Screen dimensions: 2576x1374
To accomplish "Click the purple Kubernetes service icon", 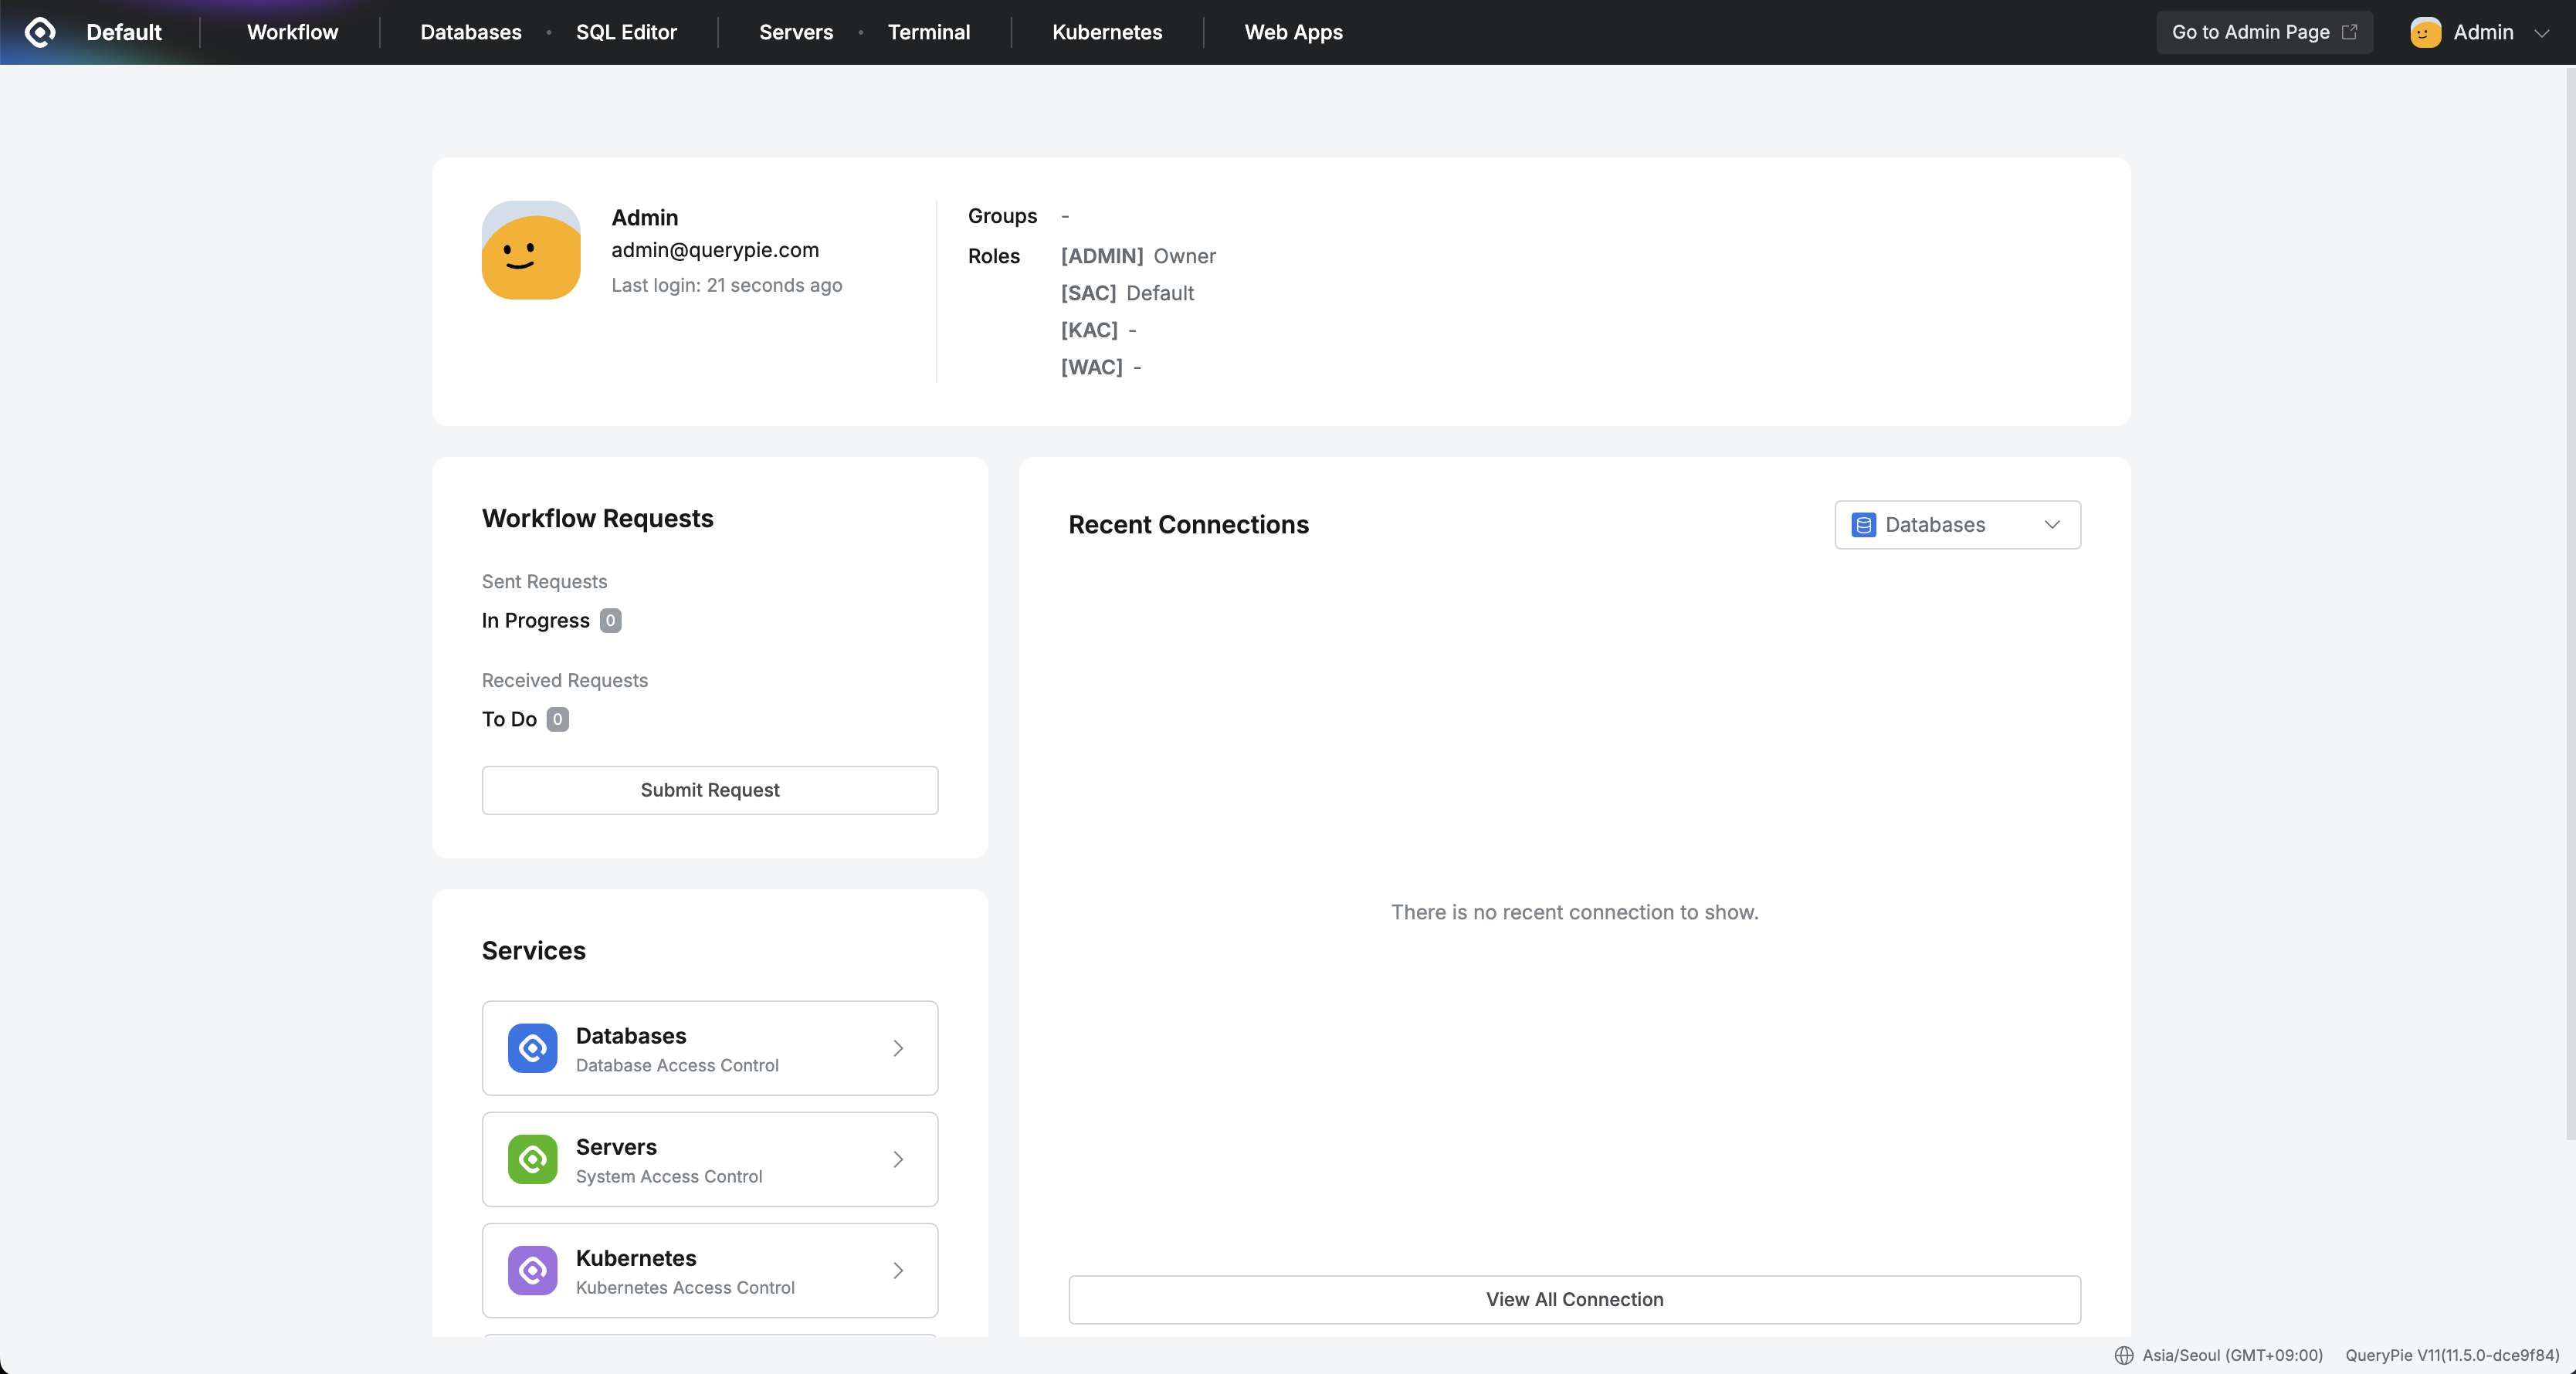I will [532, 1270].
